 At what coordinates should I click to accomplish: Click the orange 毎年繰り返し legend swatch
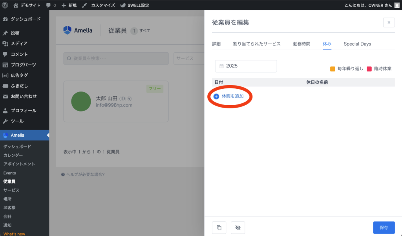(x=333, y=69)
